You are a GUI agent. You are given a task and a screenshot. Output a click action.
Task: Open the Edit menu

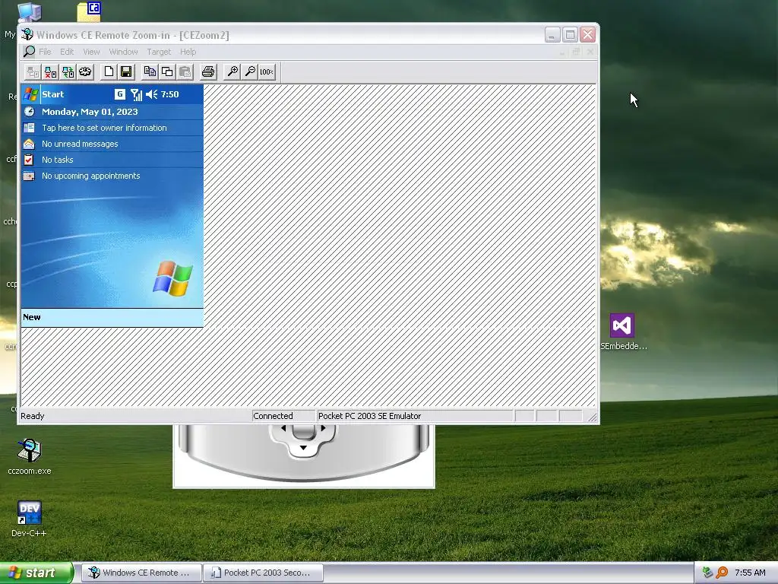point(67,52)
